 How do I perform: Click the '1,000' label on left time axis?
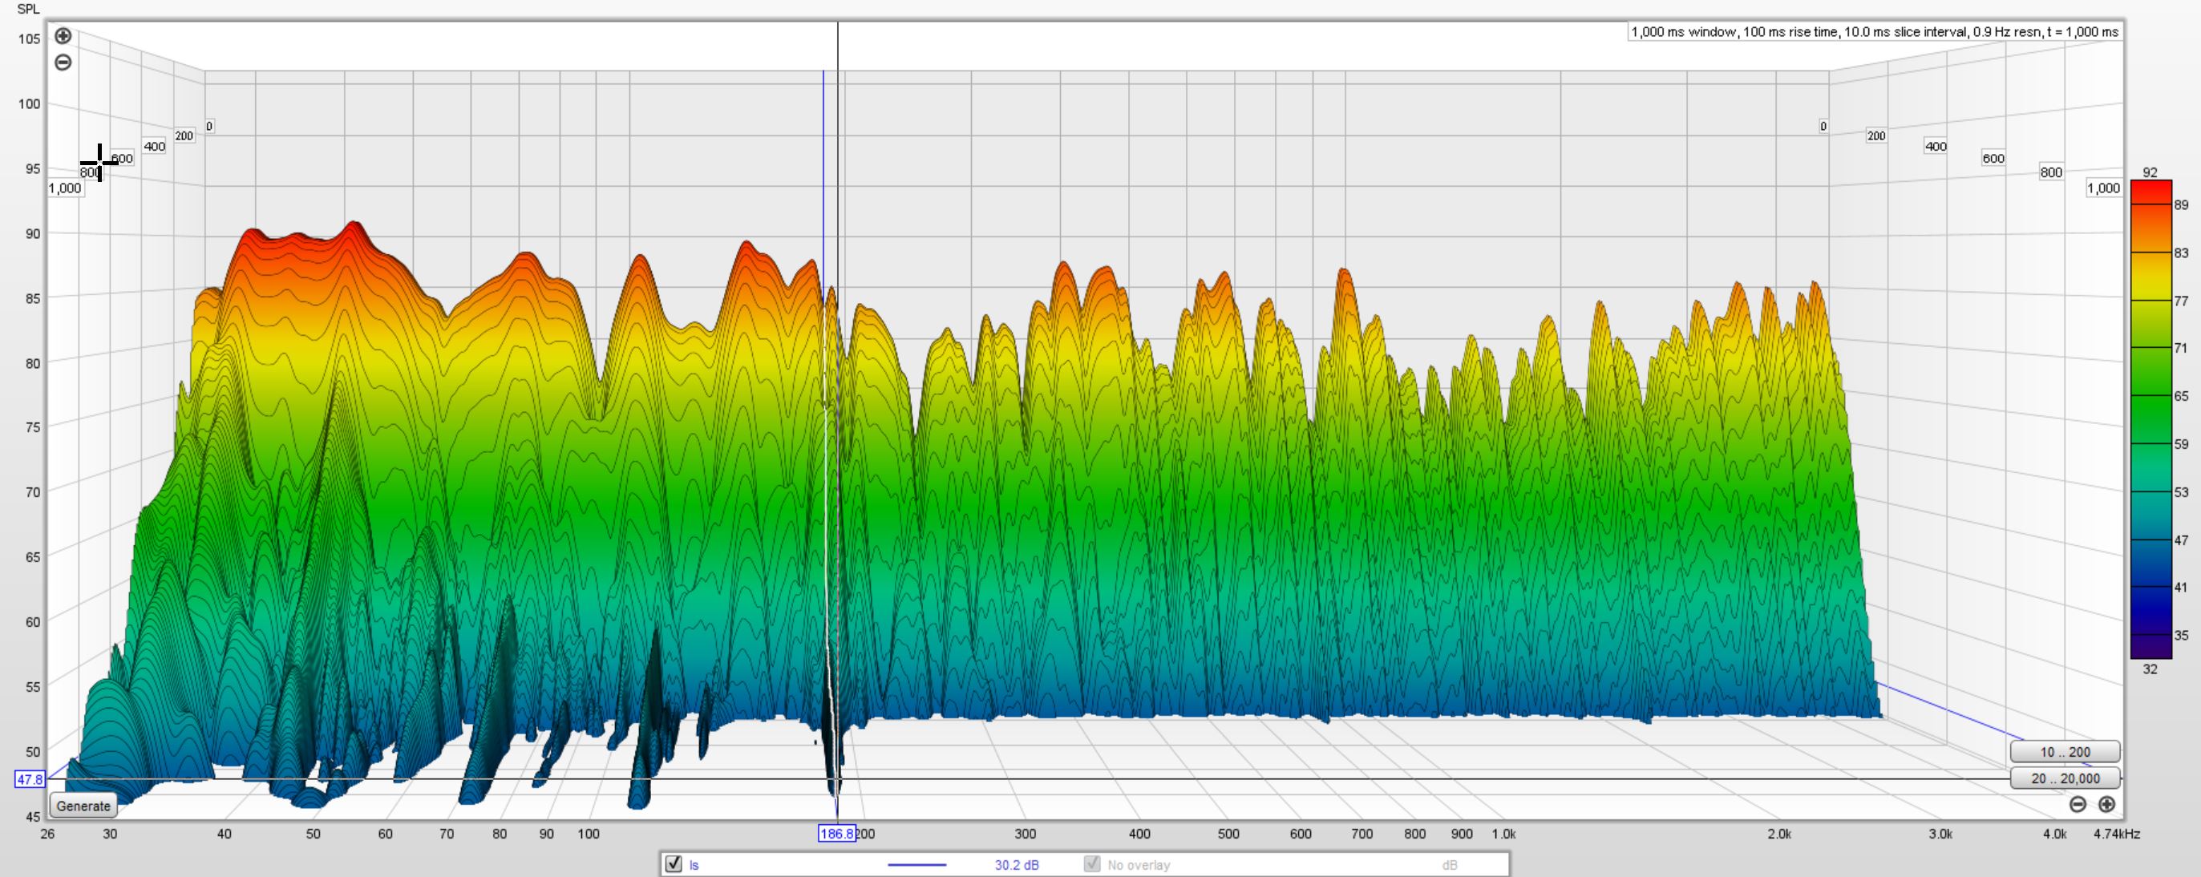(65, 188)
